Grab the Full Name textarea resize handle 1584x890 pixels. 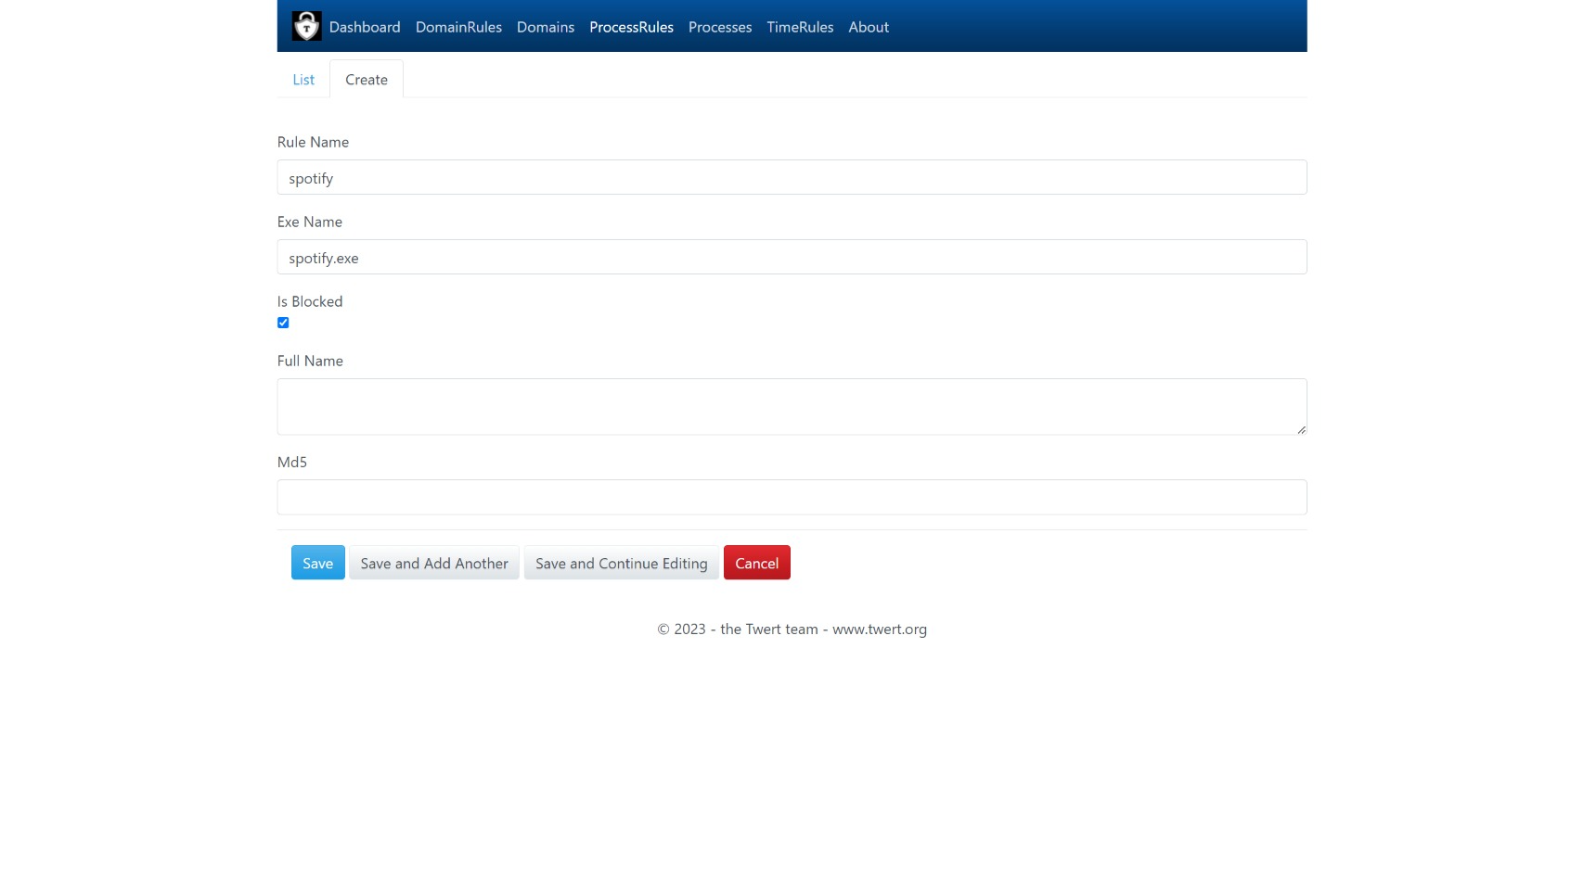[1301, 429]
